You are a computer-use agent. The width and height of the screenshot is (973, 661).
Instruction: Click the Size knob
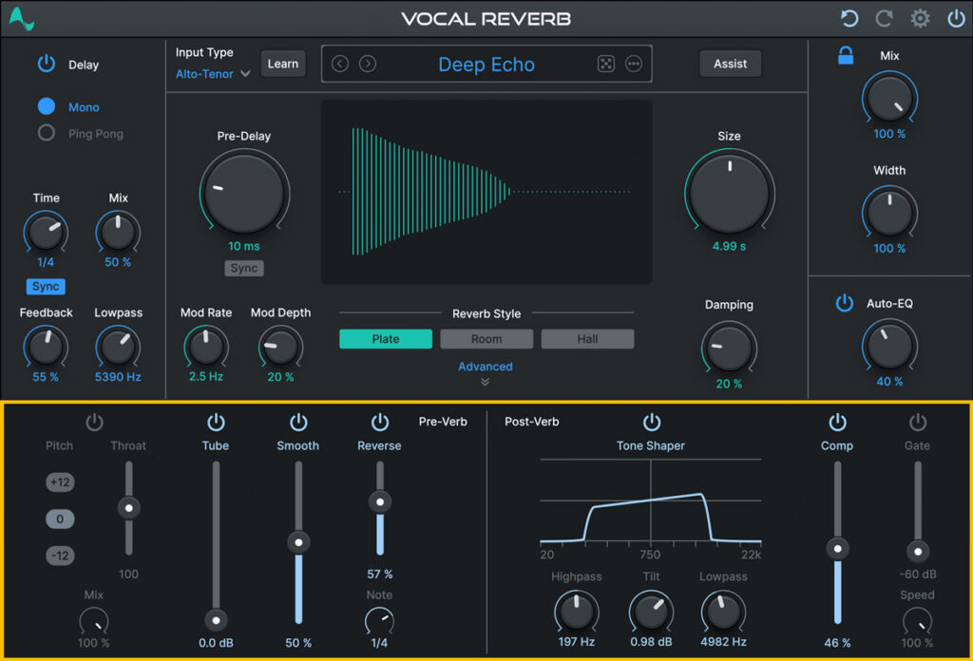pos(729,192)
